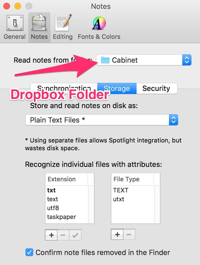The width and height of the screenshot is (200, 265).
Task: Close the Notes preferences window
Action: [x=7, y=6]
